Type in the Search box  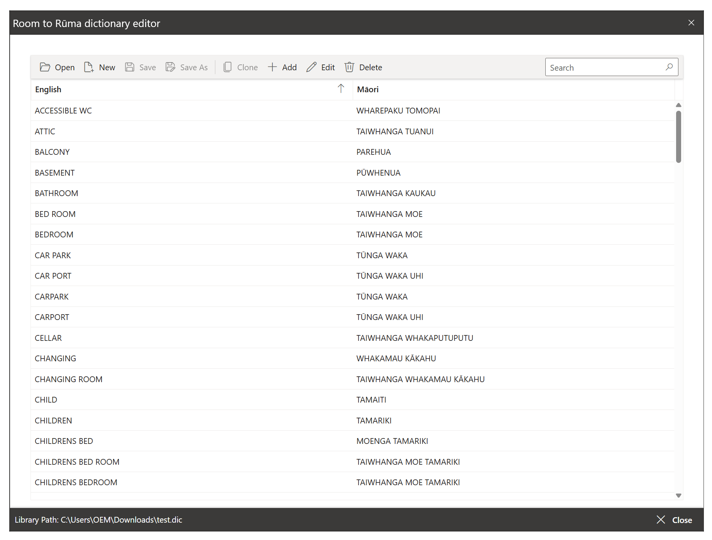[602, 67]
